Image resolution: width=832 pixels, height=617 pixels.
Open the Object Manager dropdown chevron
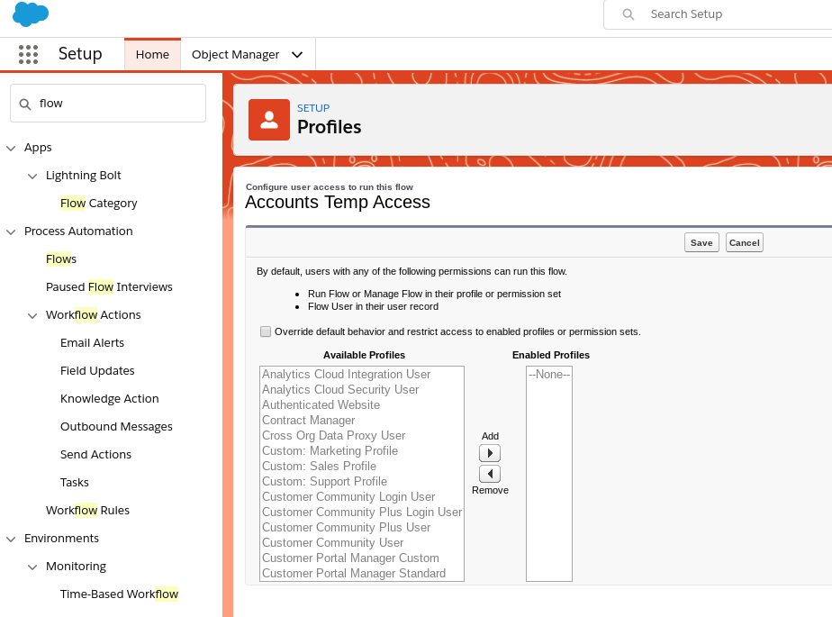[x=297, y=55]
